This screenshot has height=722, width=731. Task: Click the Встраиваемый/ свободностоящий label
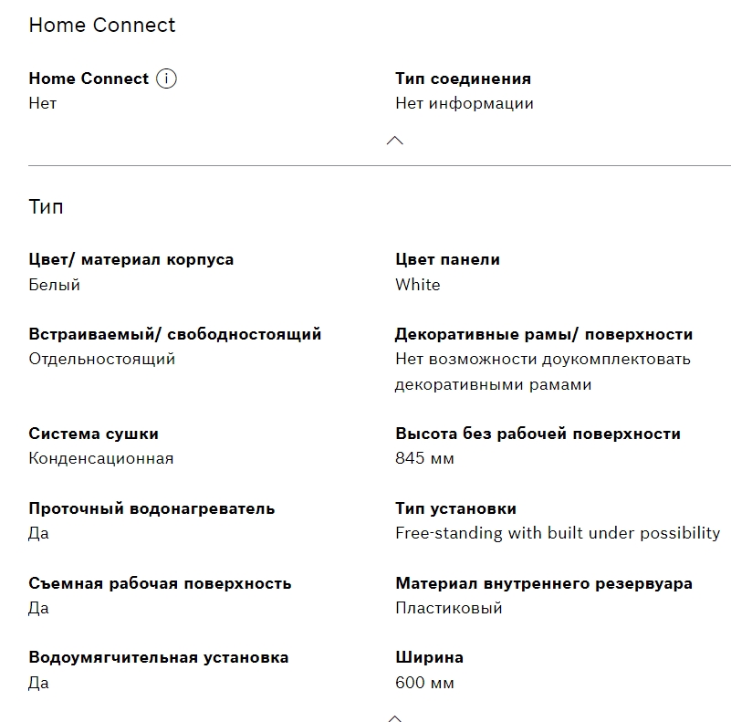175,334
